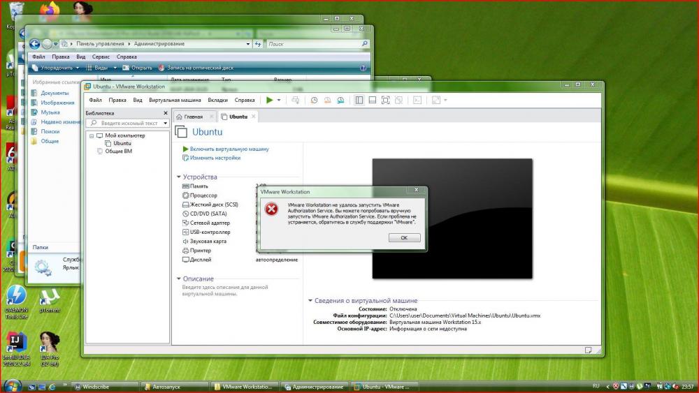
Task: Click the take snapshot clock icon
Action: click(314, 101)
